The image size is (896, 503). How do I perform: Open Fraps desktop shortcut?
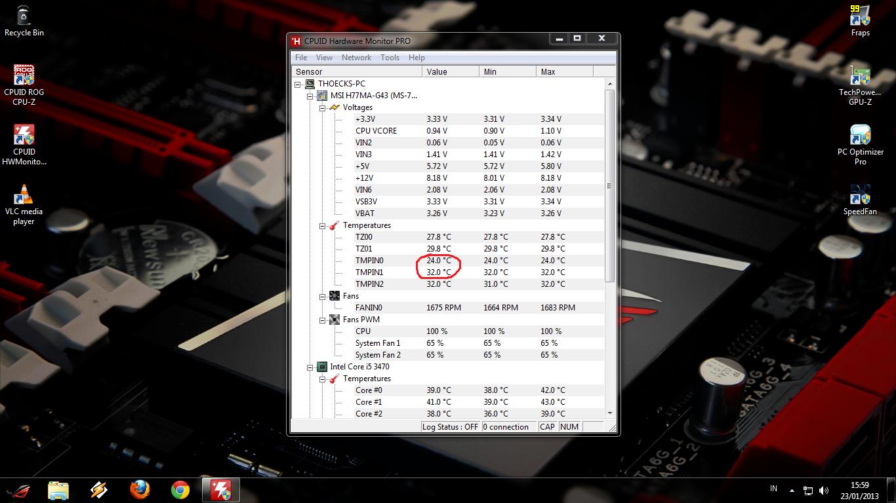(860, 21)
